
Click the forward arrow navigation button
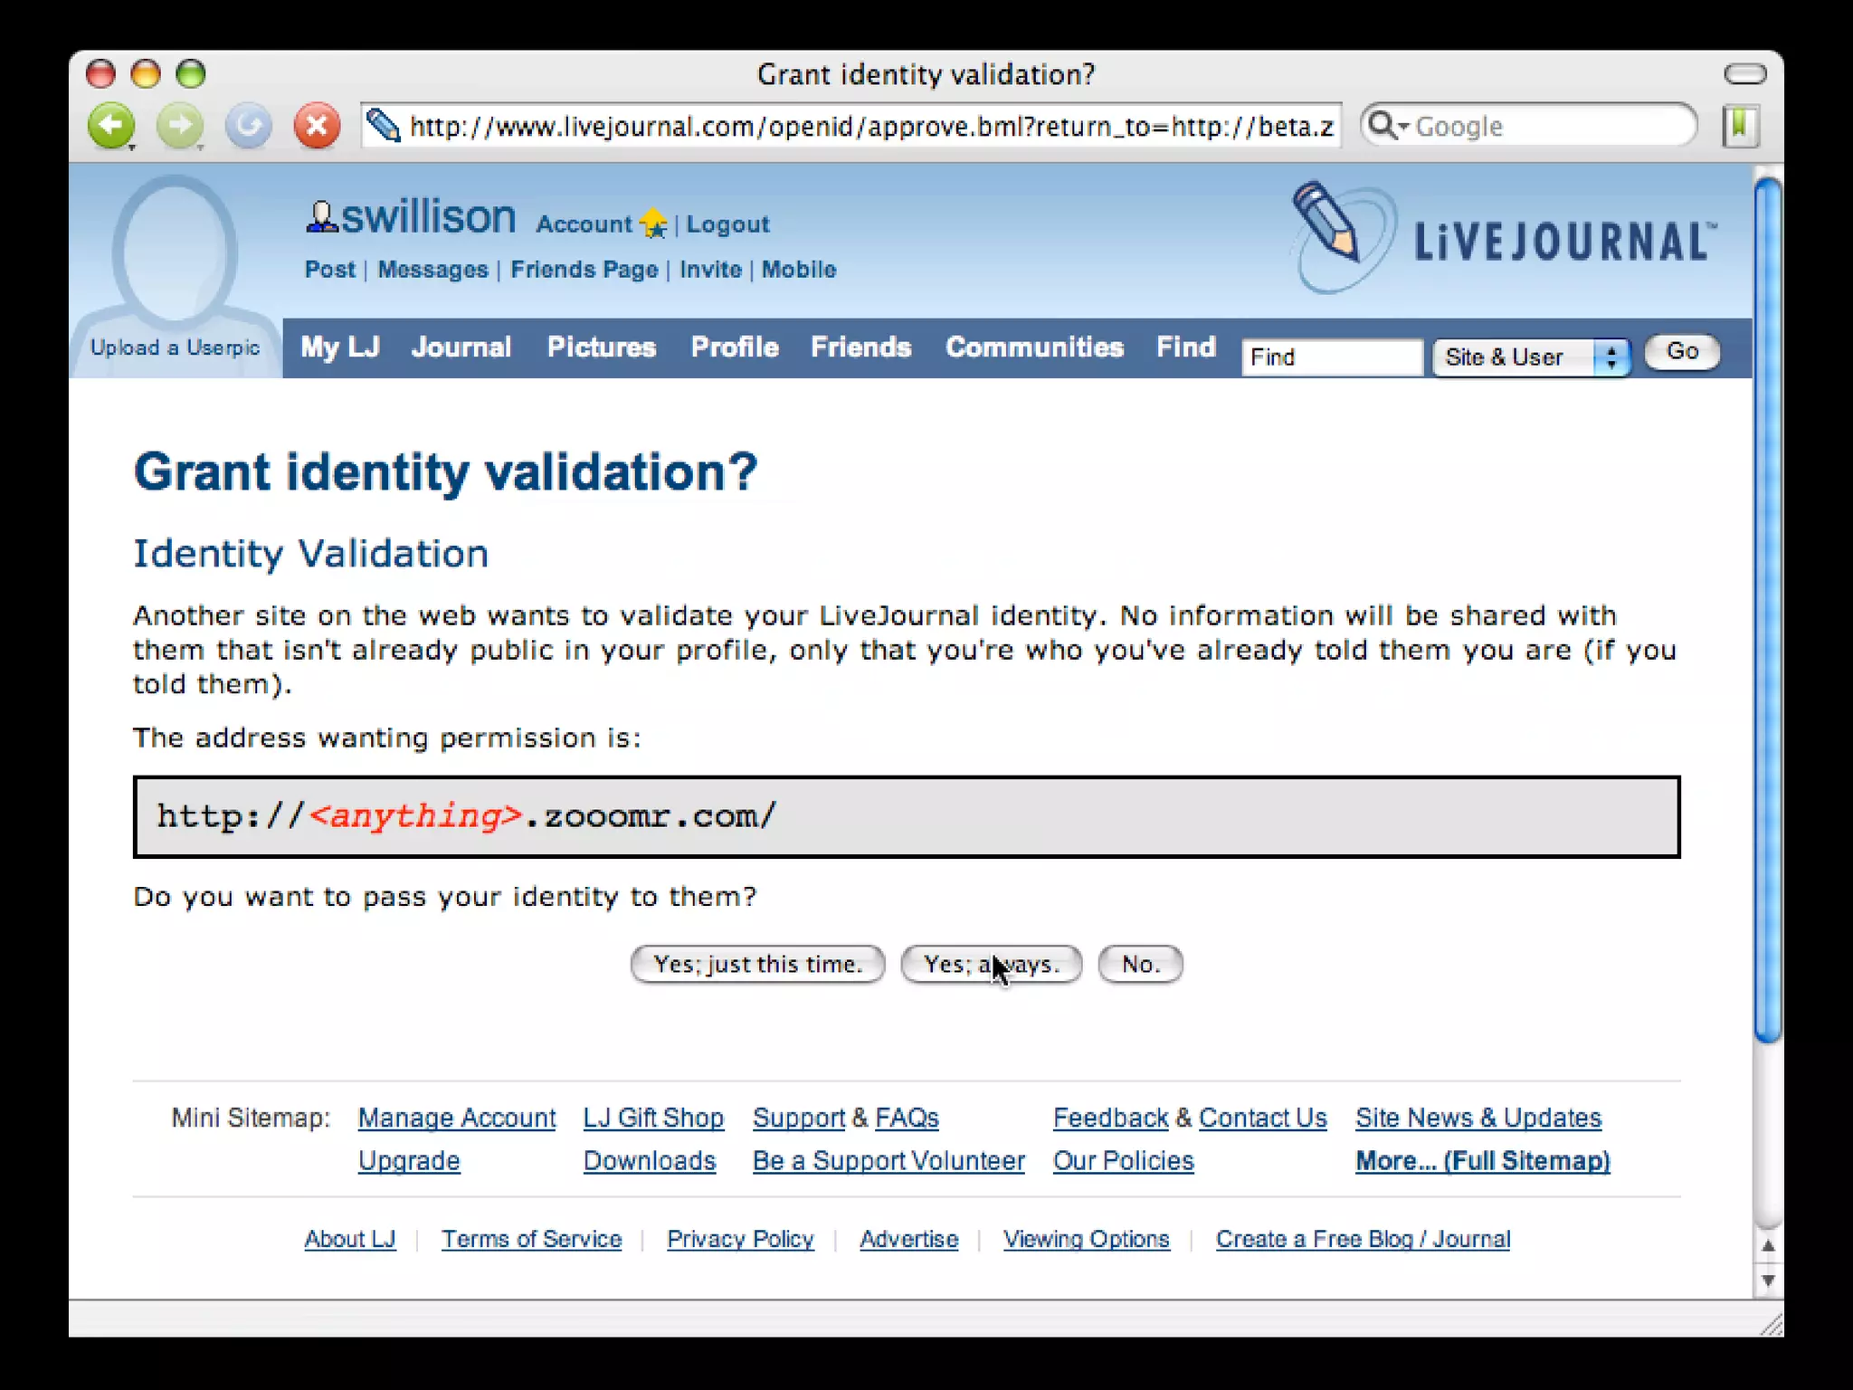point(180,126)
